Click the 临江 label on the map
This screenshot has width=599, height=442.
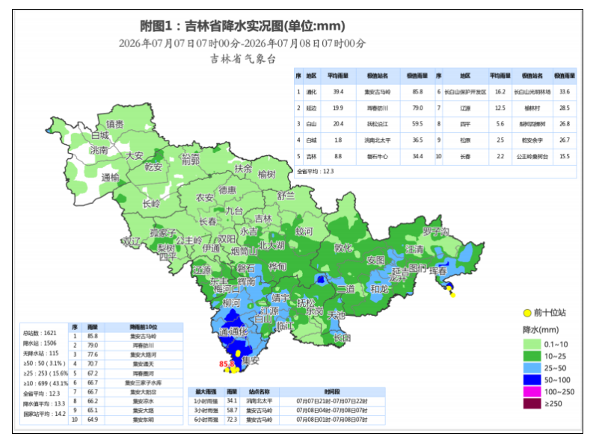pyautogui.click(x=284, y=326)
